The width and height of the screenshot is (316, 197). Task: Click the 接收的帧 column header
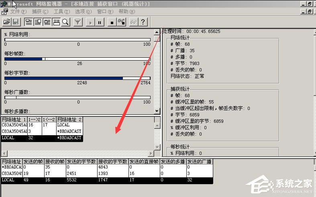pyautogui.click(x=55, y=162)
